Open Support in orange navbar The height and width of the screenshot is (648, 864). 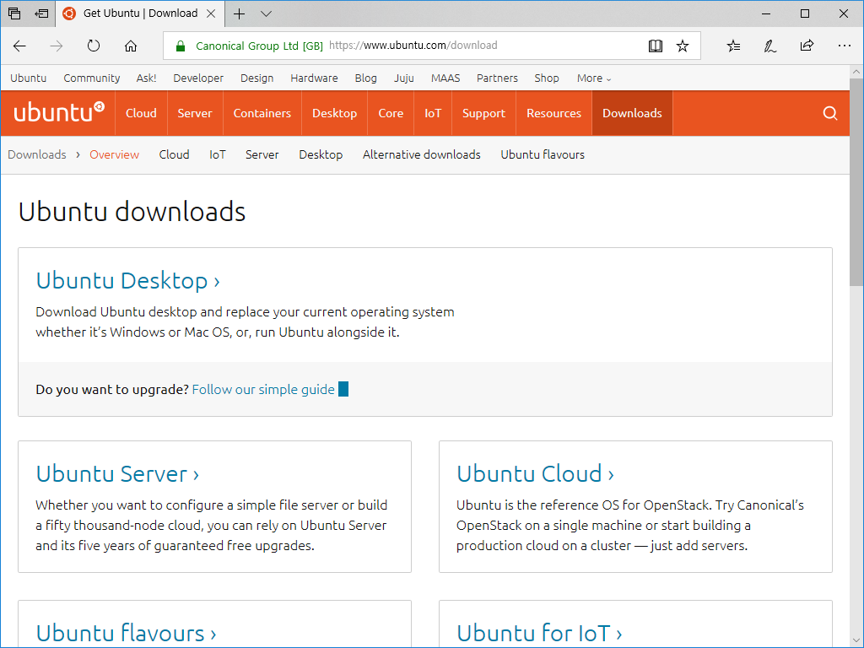483,113
